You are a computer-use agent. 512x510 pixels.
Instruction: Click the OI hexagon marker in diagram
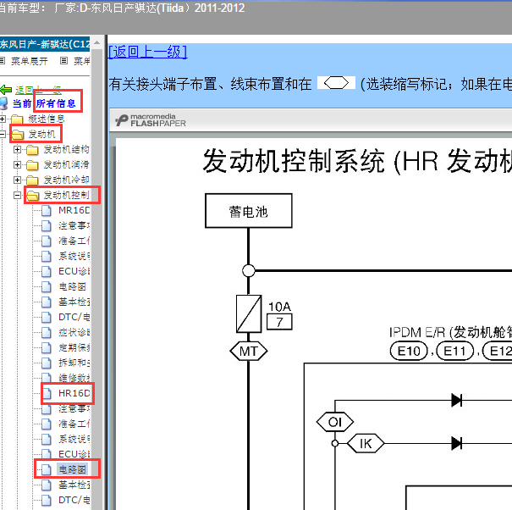click(335, 422)
